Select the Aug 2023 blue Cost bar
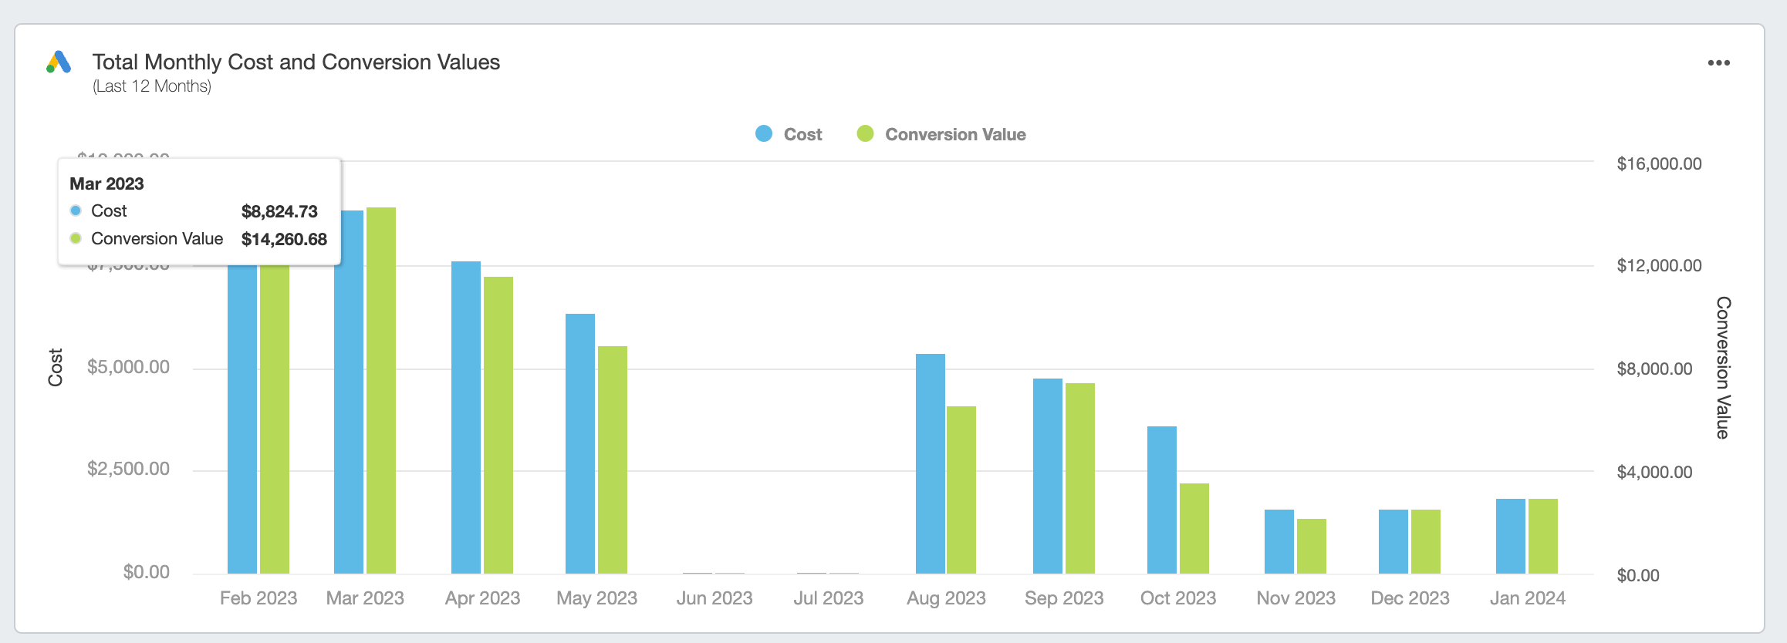The height and width of the screenshot is (643, 1787). [x=931, y=463]
